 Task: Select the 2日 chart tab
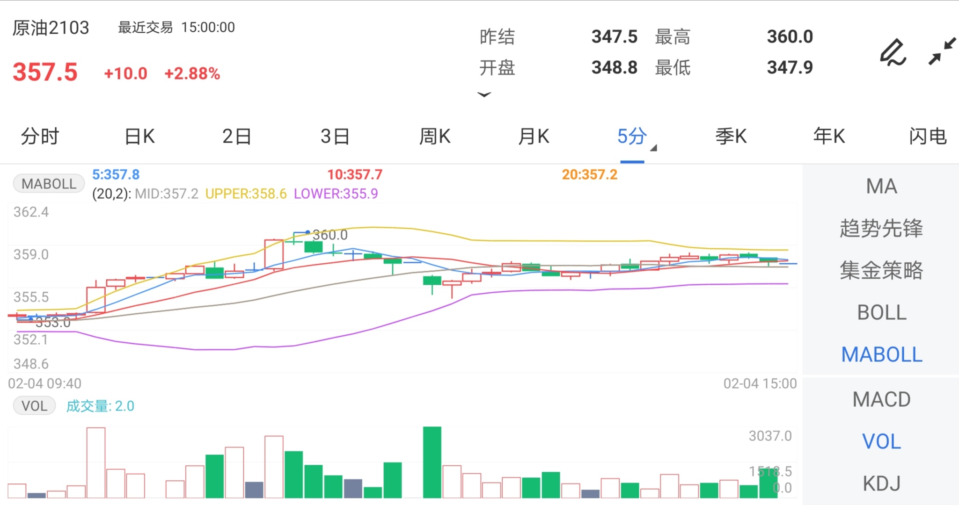(x=237, y=137)
